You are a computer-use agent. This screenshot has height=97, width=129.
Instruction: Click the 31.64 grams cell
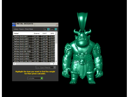pos(37,41)
